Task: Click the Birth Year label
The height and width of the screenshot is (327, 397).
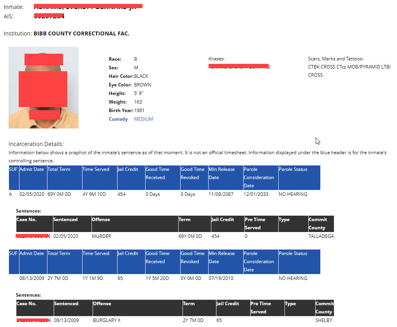Action: (121, 111)
